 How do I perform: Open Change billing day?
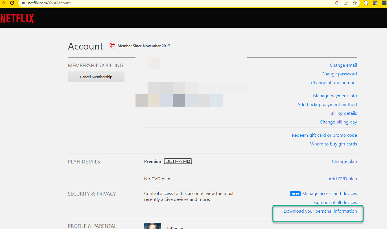(x=338, y=122)
